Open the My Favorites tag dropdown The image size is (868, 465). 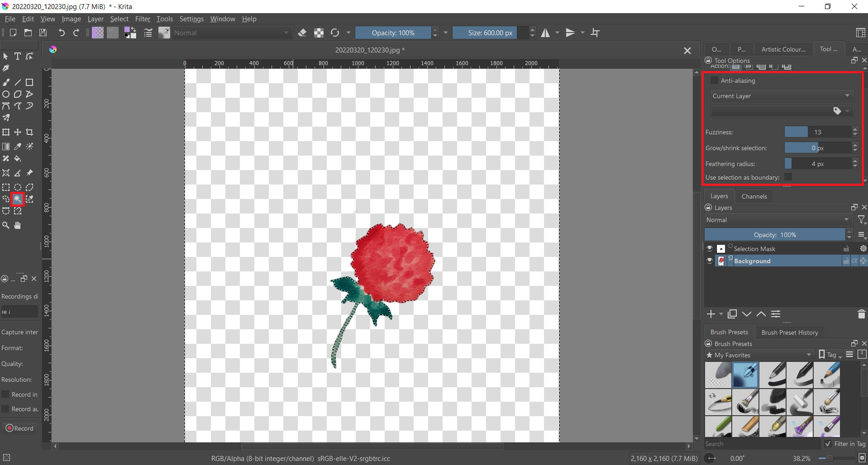click(x=760, y=355)
